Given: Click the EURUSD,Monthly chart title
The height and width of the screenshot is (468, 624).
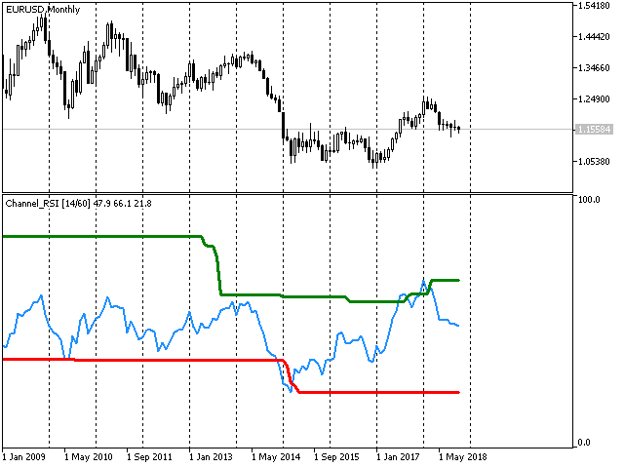Looking at the screenshot, I should (43, 9).
